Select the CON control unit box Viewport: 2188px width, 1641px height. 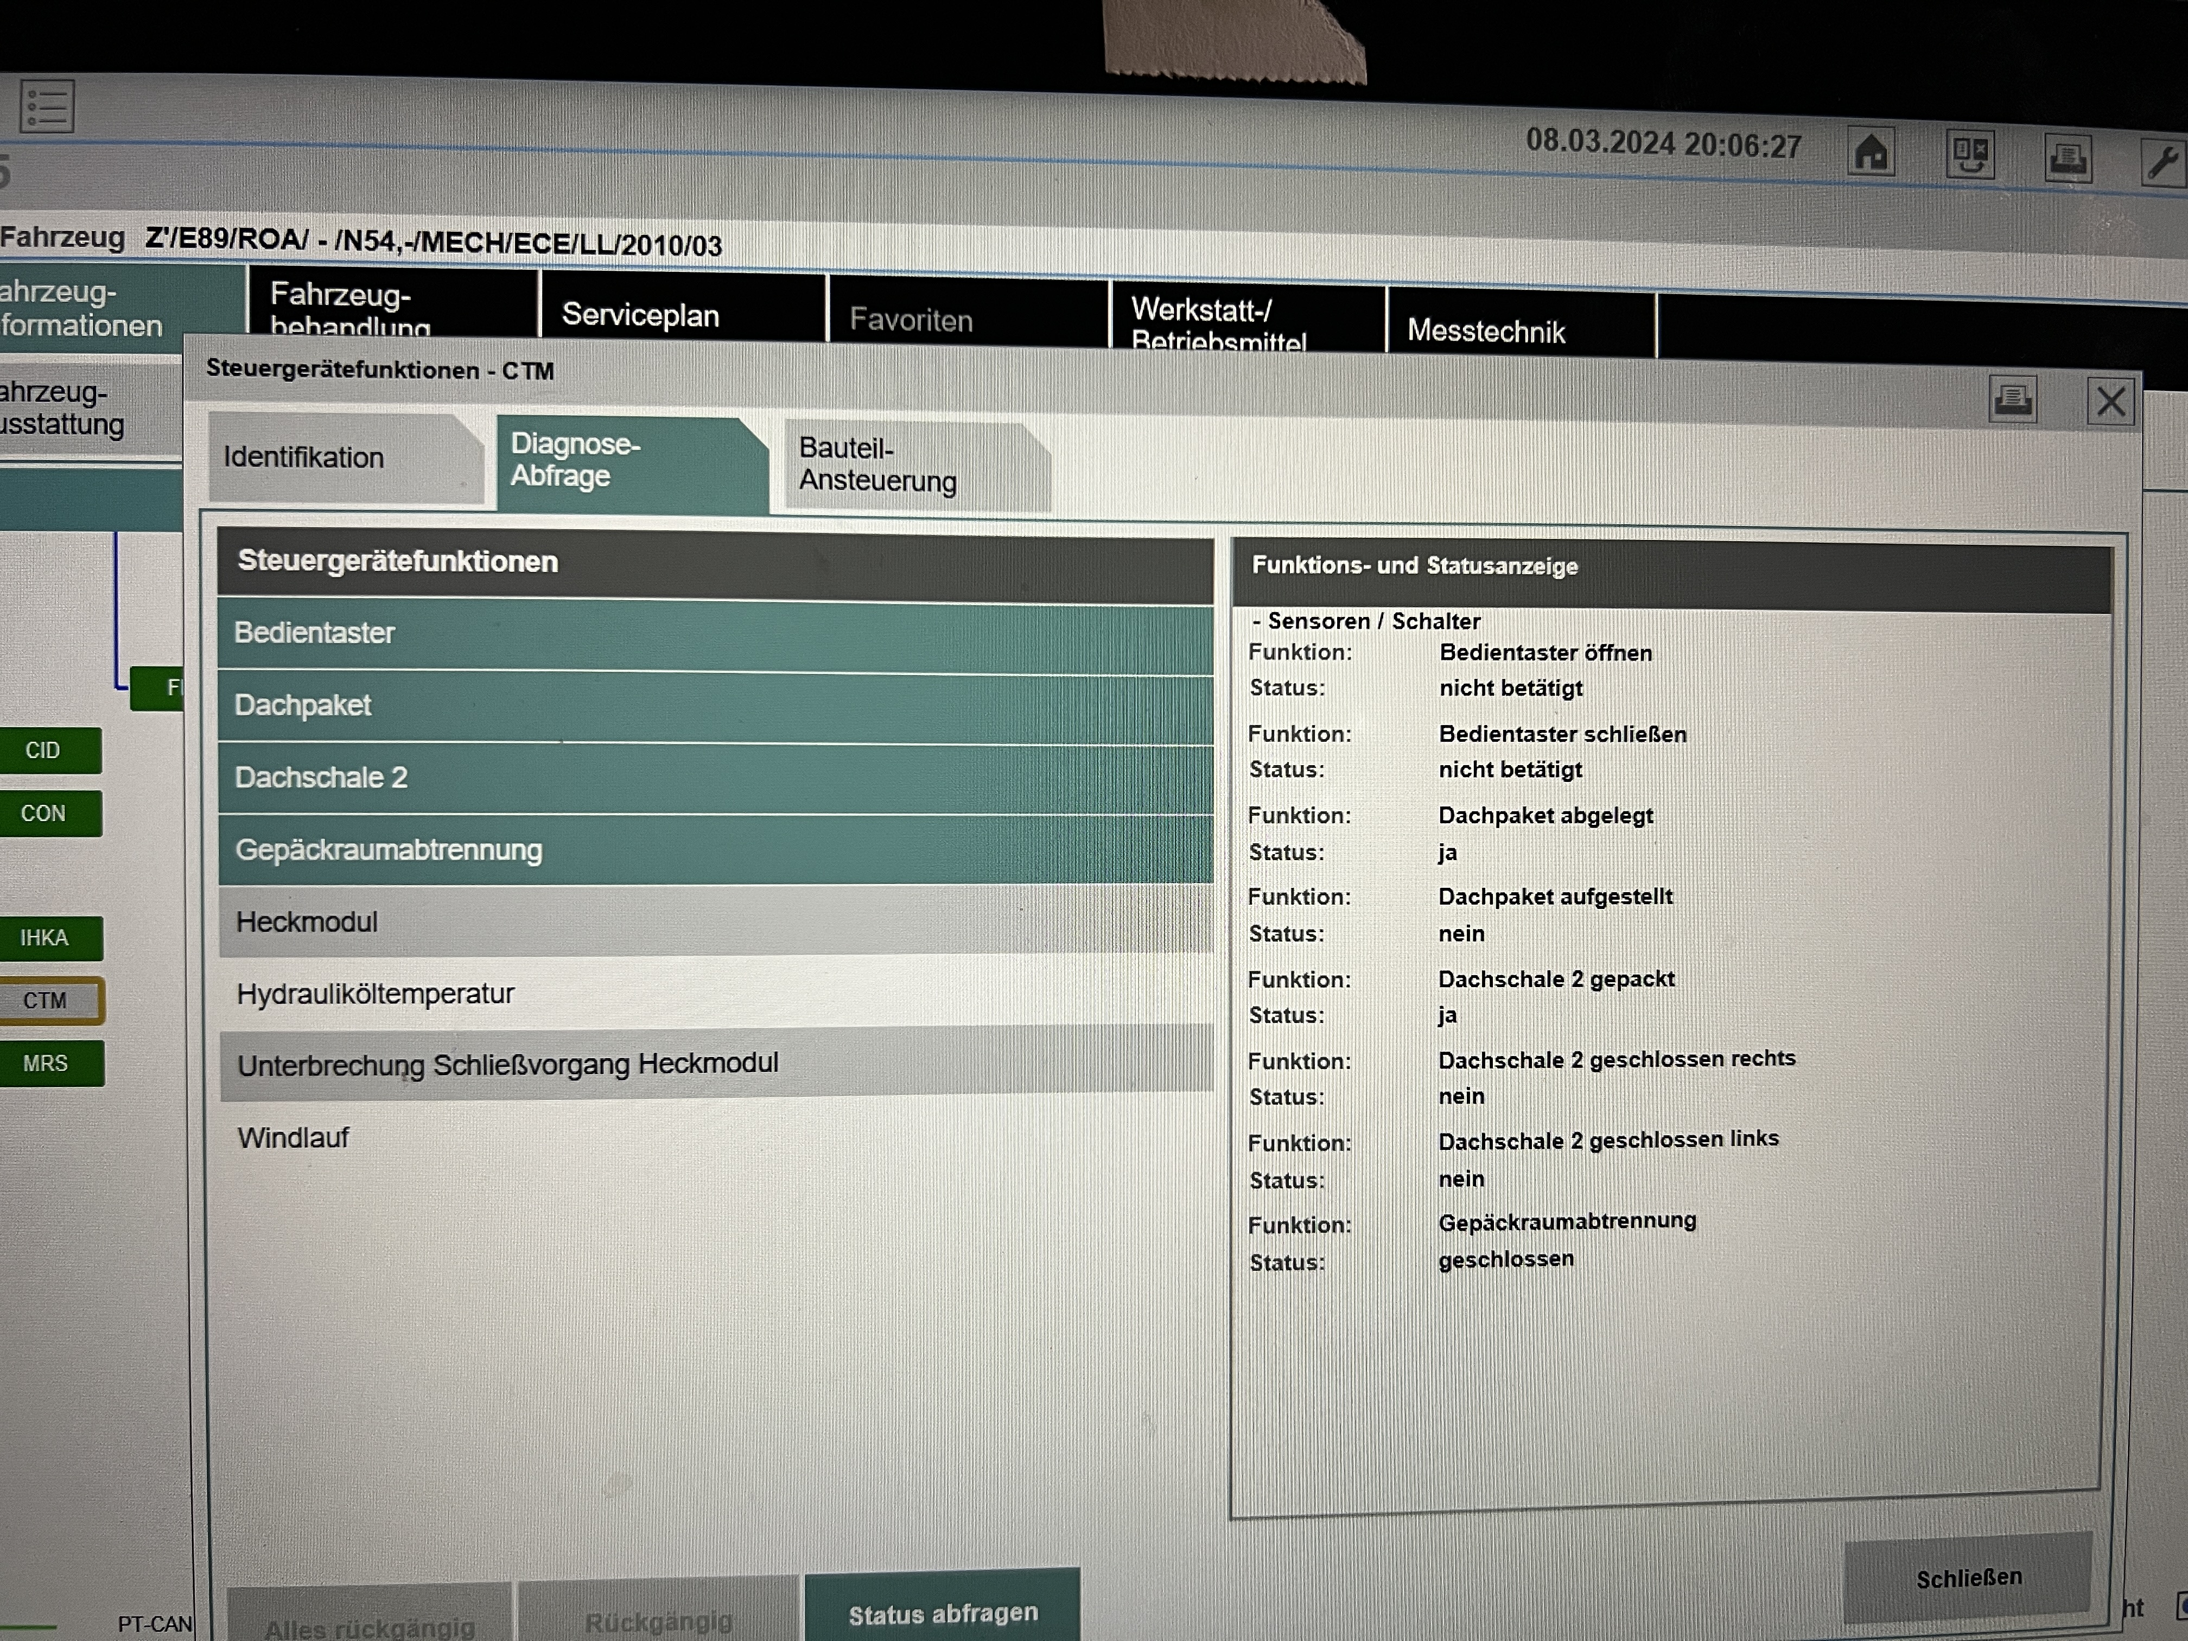pos(49,813)
